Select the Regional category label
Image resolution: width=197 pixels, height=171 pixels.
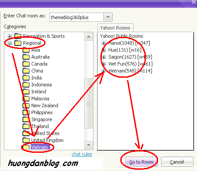pos(32,43)
